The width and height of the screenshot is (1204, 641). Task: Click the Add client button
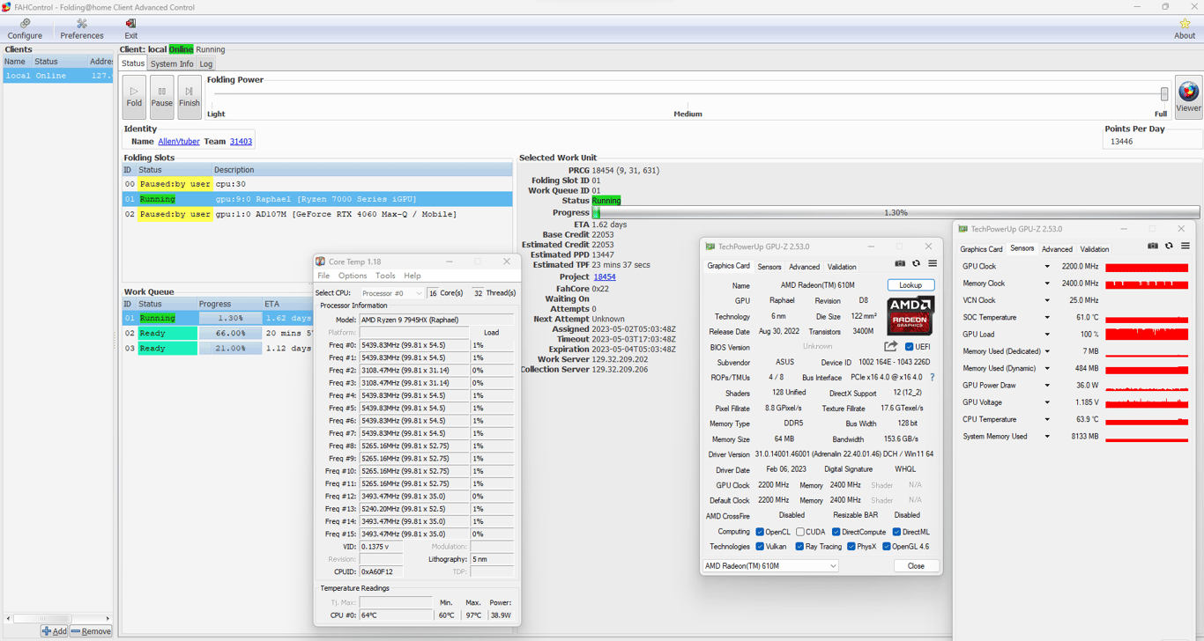coord(55,631)
